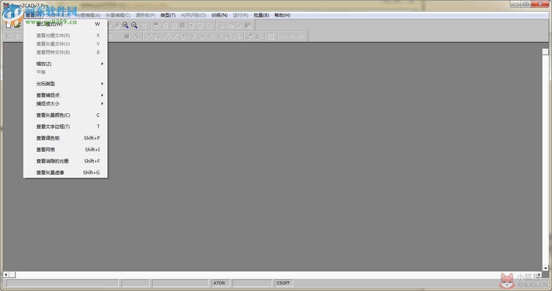
Task: Expand the 捕捉点大小 submenu
Action: click(66, 104)
